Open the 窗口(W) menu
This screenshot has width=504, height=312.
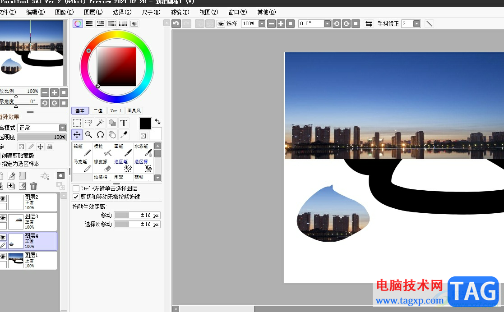pyautogui.click(x=238, y=12)
